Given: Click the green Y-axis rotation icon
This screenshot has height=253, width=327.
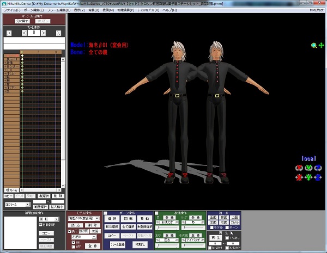Looking at the screenshot, I should (308, 168).
